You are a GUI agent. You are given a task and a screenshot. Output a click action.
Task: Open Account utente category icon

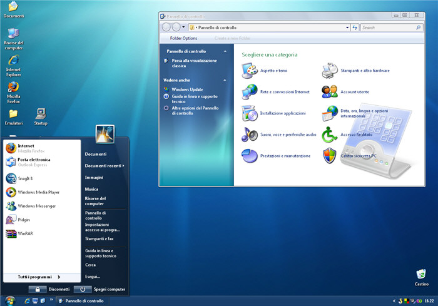(x=330, y=92)
